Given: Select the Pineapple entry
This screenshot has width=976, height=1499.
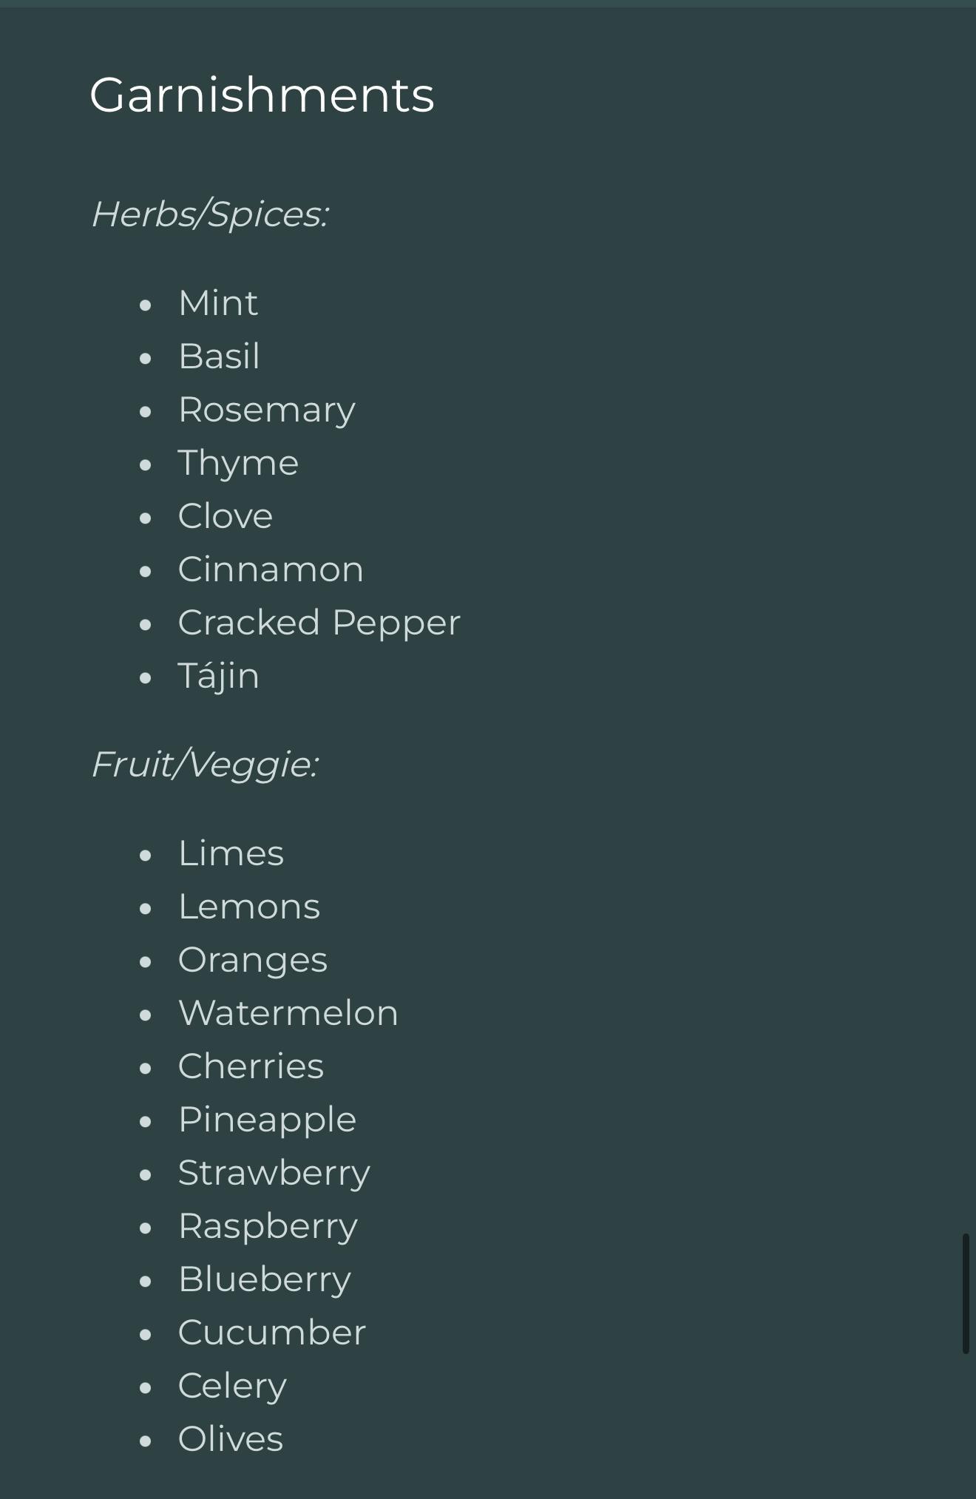Looking at the screenshot, I should [267, 1120].
